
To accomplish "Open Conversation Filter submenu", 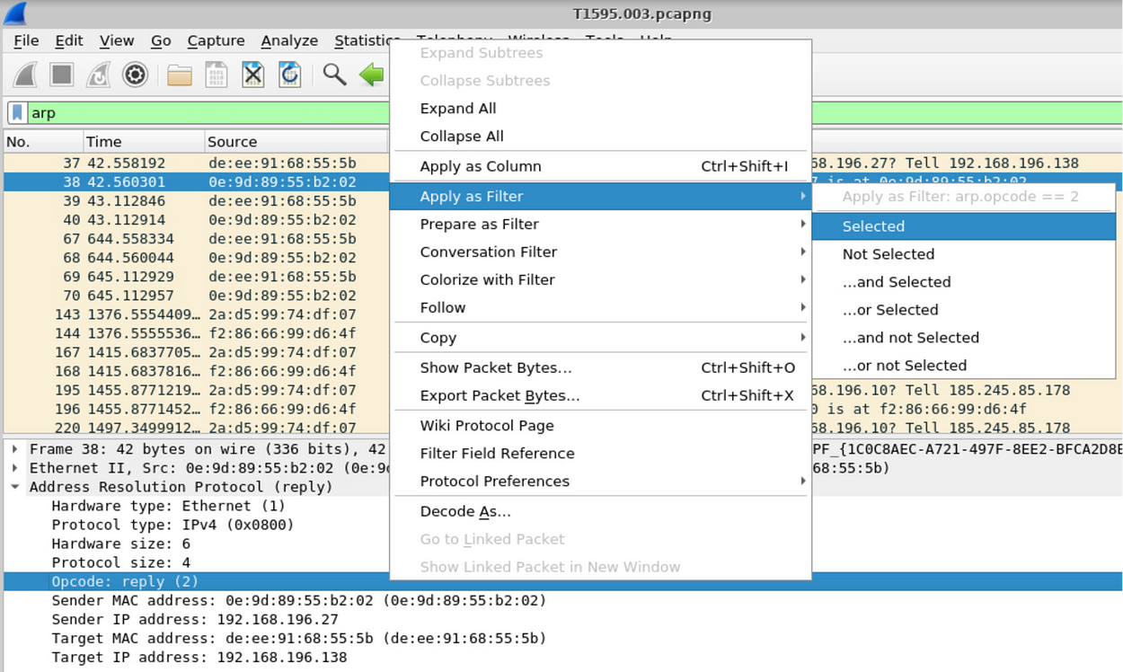I will click(600, 252).
